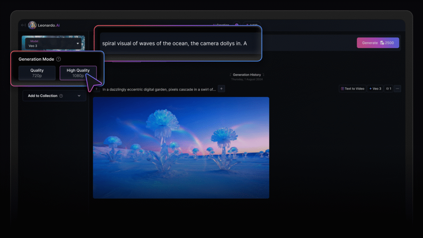
Task: Click the plus icon next to prompt text
Action: click(221, 89)
